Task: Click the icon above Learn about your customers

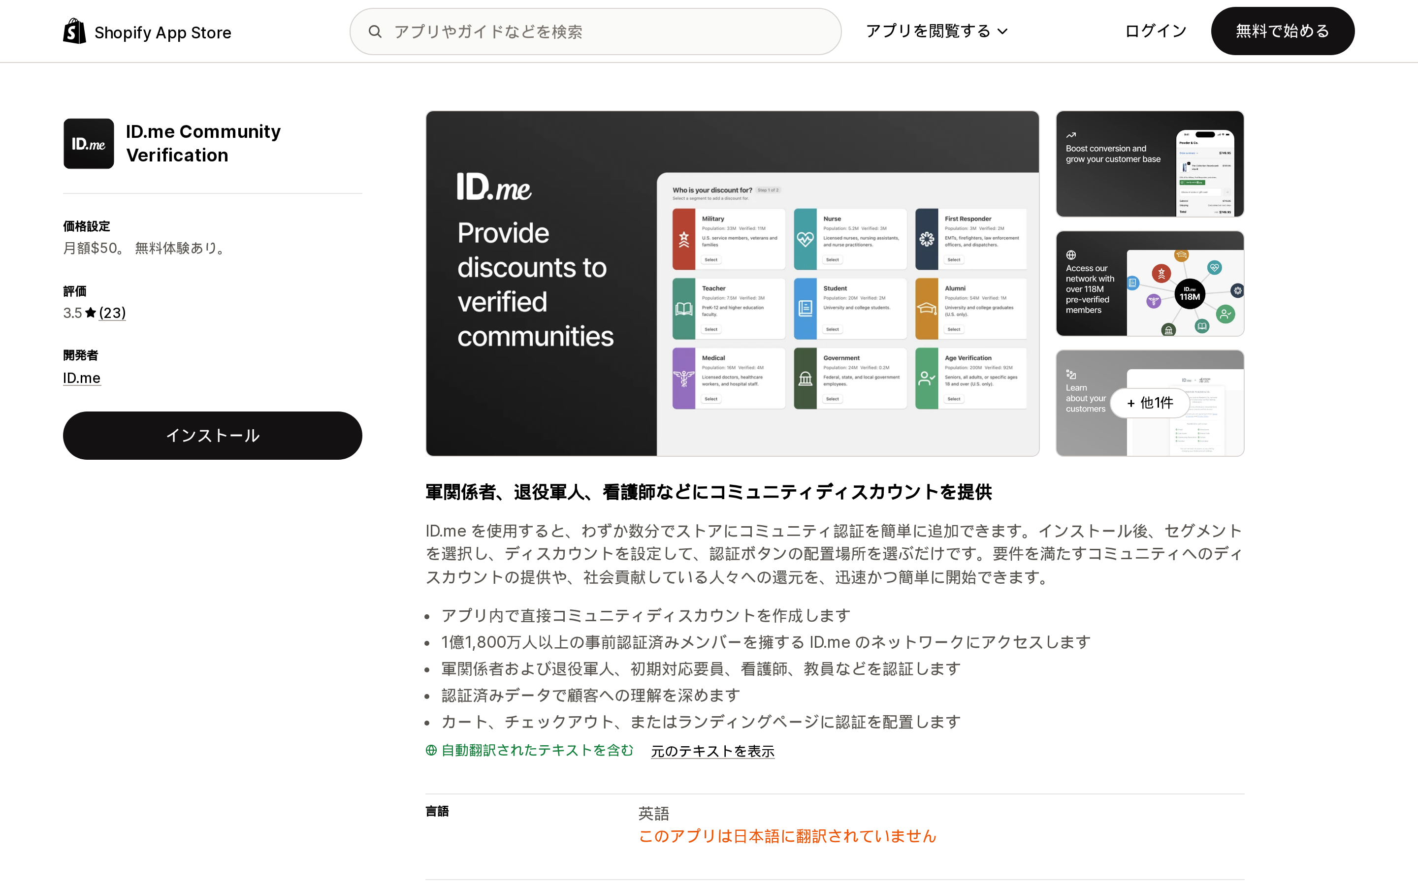Action: (x=1071, y=375)
